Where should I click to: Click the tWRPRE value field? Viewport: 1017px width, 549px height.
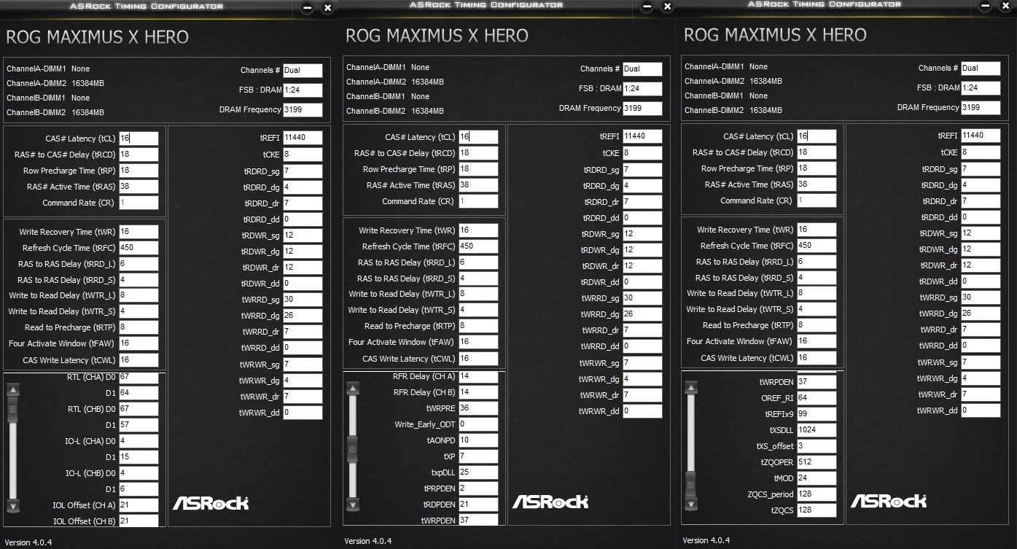point(478,408)
